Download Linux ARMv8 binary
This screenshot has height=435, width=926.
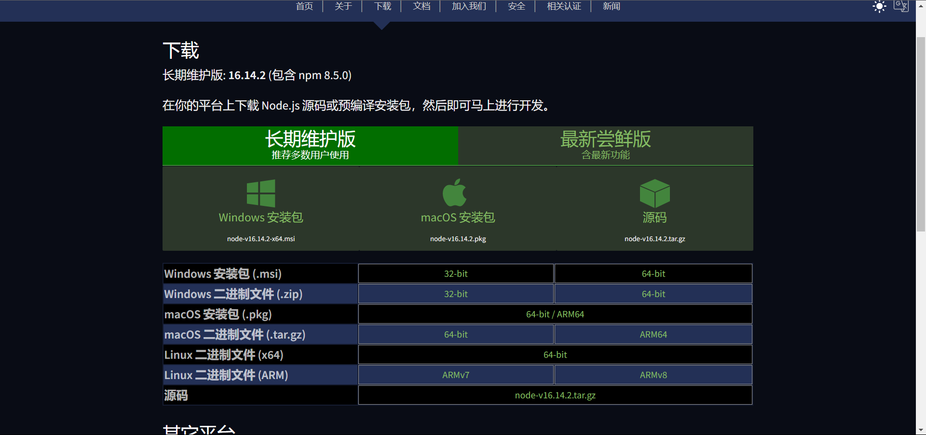[x=654, y=375]
